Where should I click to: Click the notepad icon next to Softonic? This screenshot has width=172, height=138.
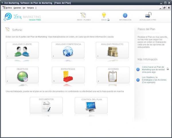pyautogui.click(x=7, y=29)
